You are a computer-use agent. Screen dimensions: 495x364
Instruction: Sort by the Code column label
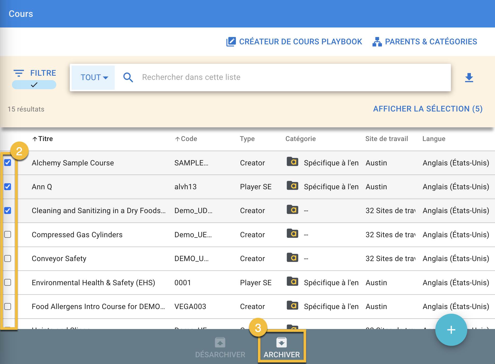click(x=189, y=139)
